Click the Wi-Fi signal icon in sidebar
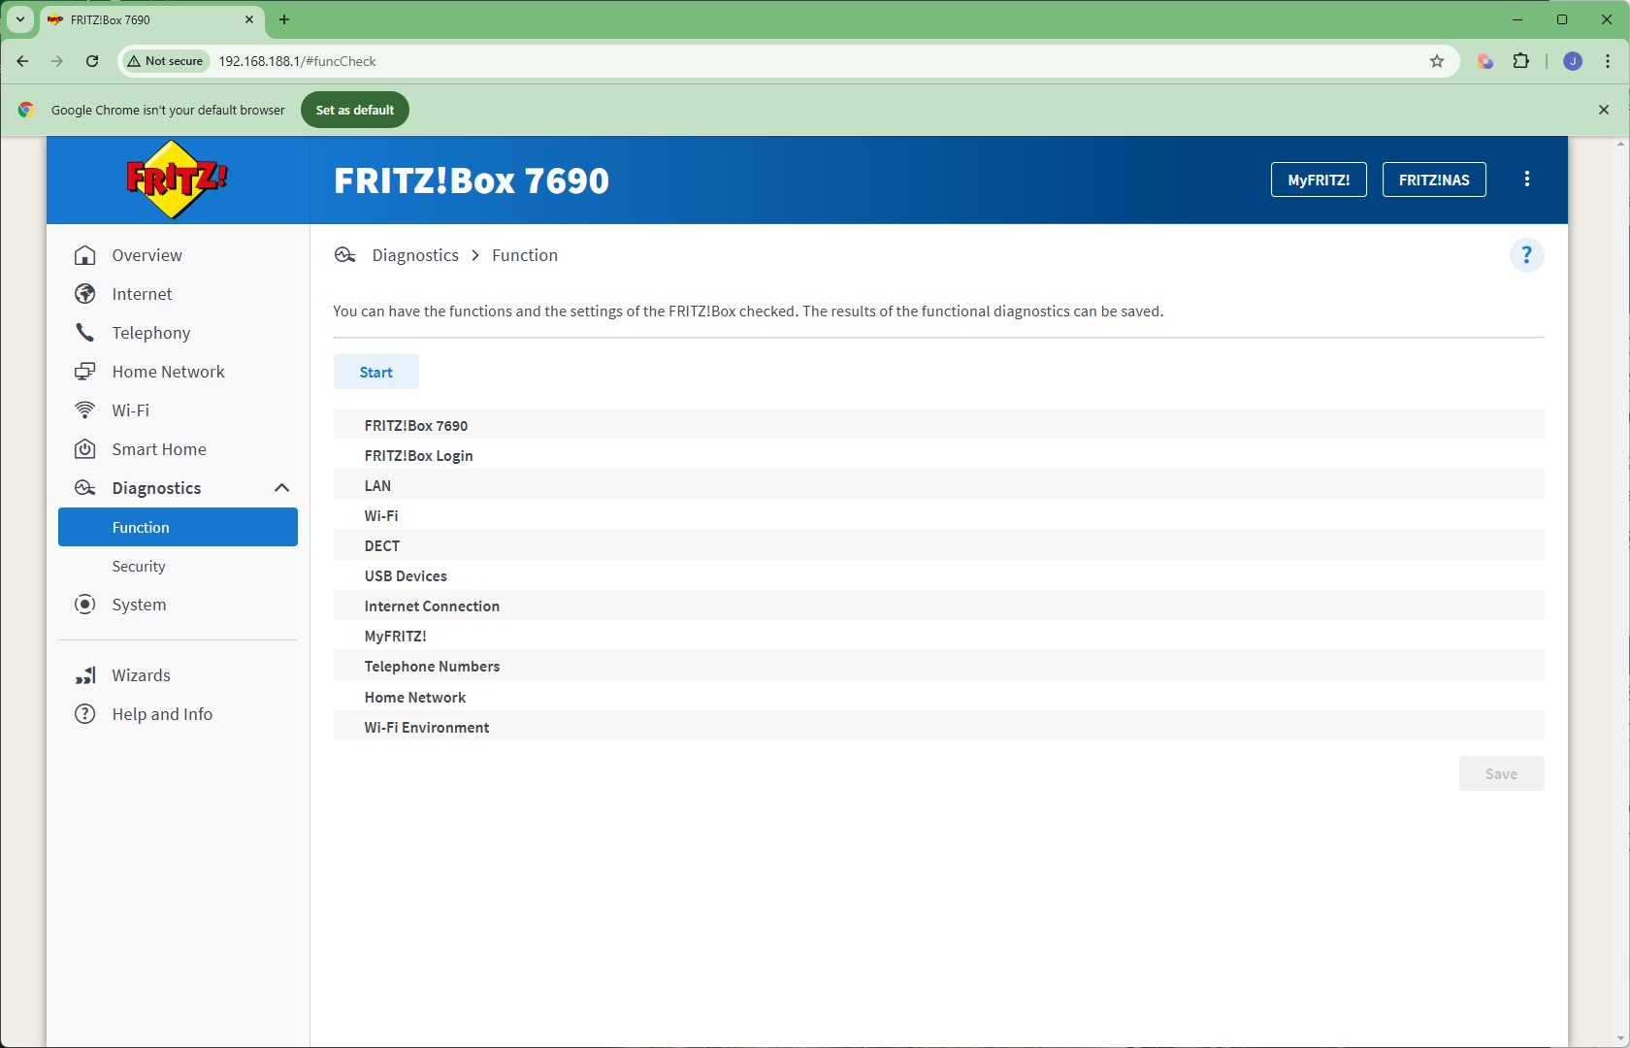The height and width of the screenshot is (1048, 1630). point(85,410)
